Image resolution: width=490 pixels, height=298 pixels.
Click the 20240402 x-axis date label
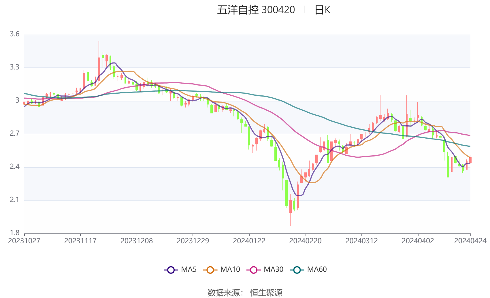[x=418, y=241]
